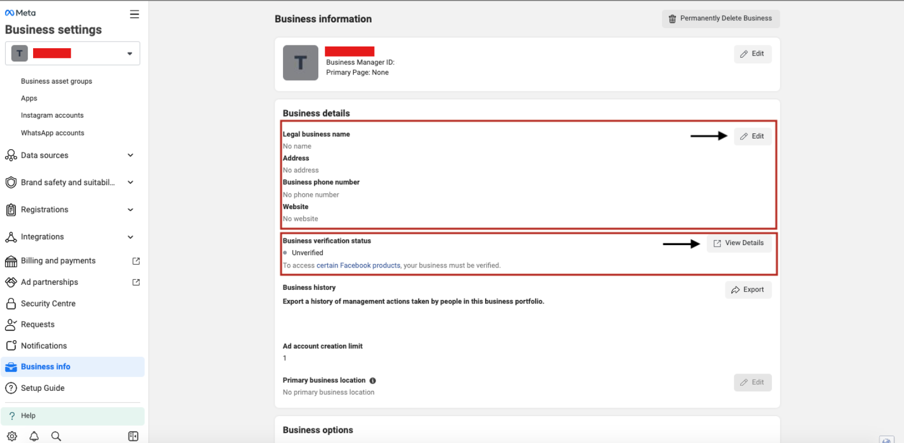Click Permanently Delete Business button
The image size is (904, 443).
[720, 19]
